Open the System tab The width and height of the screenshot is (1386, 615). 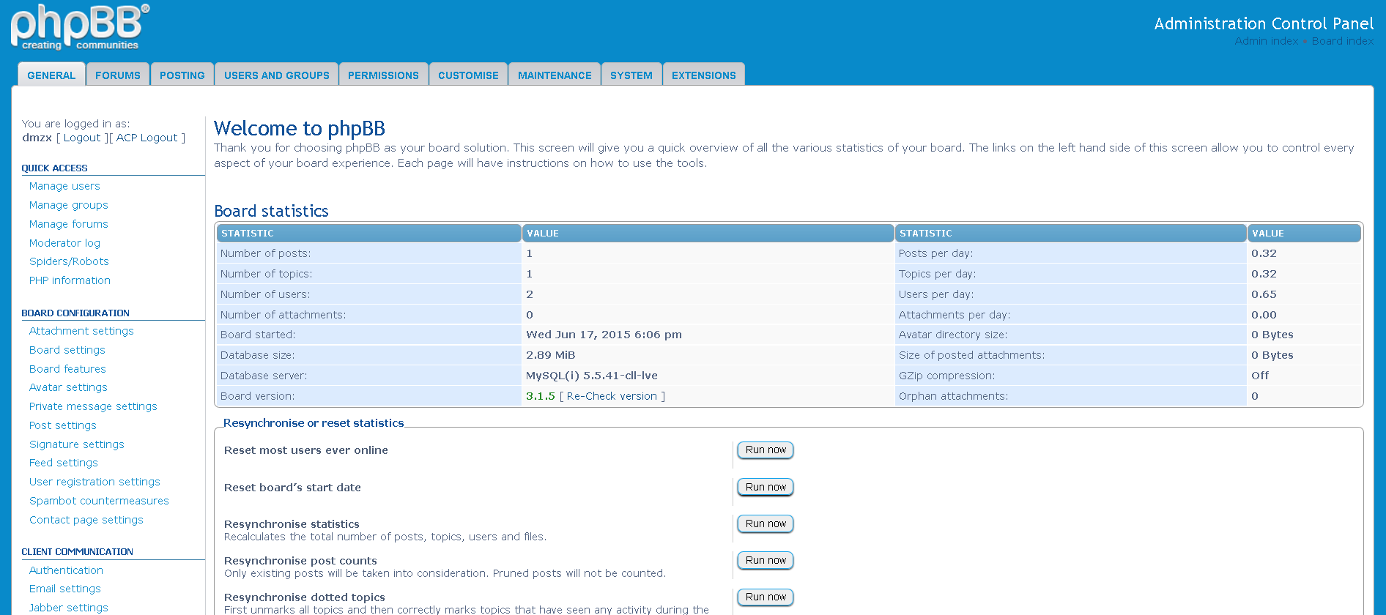tap(631, 75)
